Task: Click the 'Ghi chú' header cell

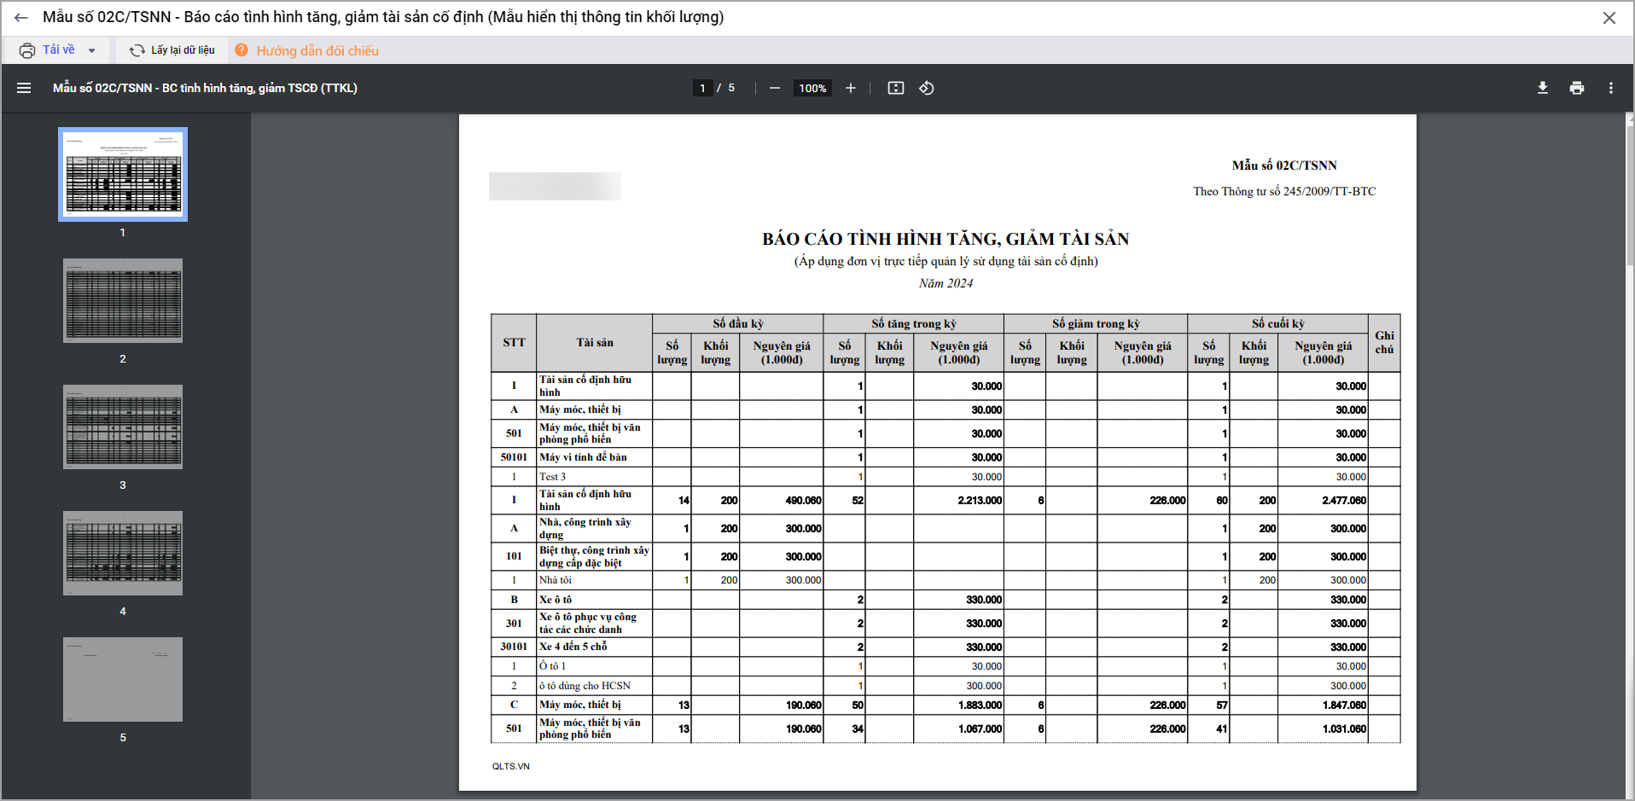Action: tap(1384, 343)
